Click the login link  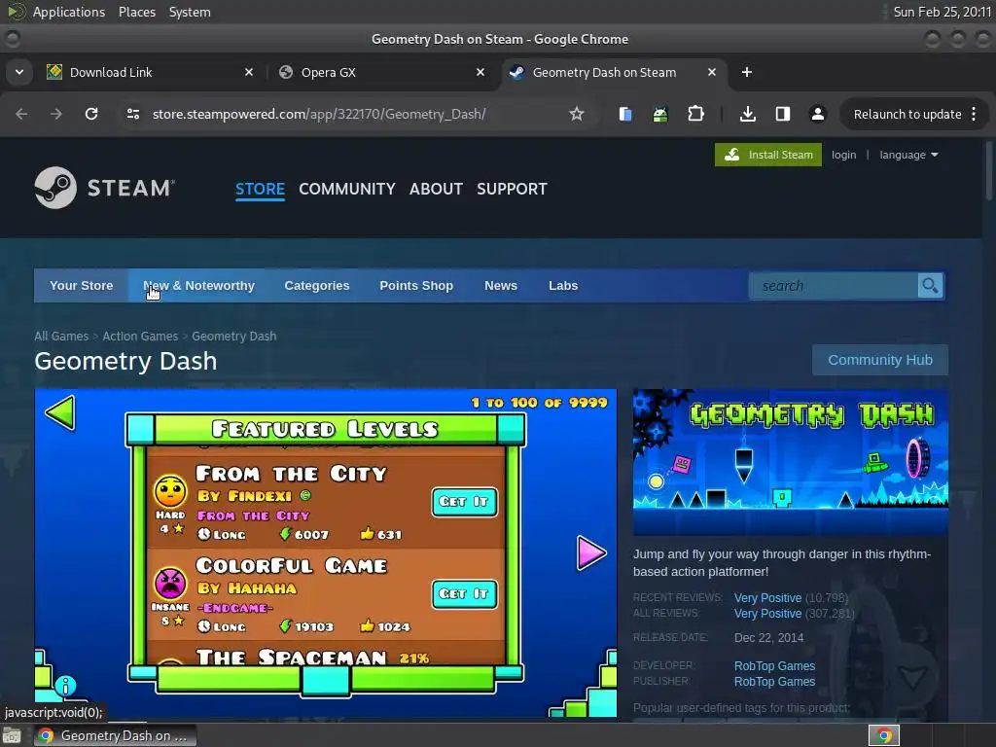click(843, 155)
